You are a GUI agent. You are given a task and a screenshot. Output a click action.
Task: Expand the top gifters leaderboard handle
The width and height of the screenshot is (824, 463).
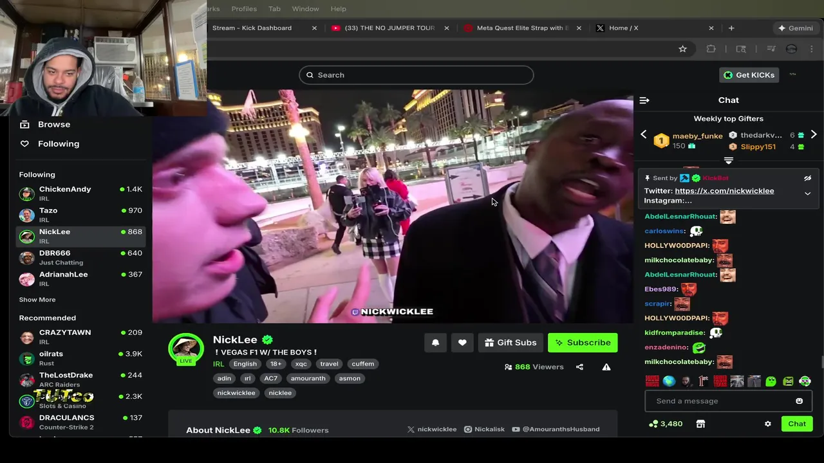click(729, 160)
